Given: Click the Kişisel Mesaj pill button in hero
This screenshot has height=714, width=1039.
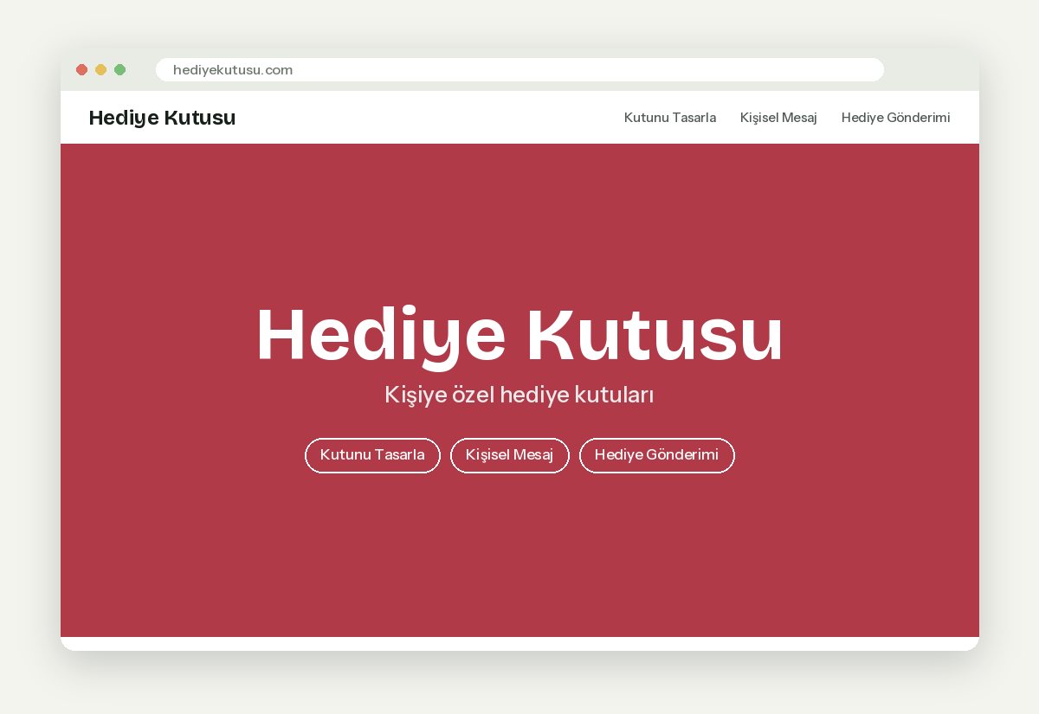Looking at the screenshot, I should (510, 455).
